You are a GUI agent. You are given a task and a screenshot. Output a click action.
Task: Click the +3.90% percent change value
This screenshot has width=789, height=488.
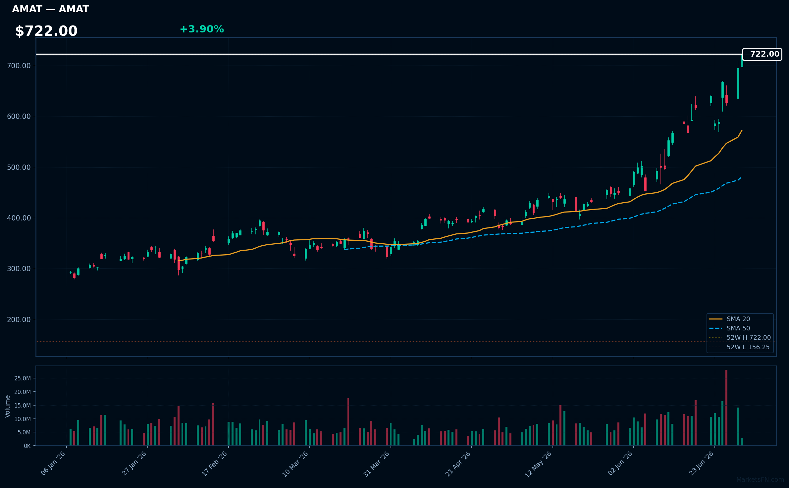tap(202, 29)
